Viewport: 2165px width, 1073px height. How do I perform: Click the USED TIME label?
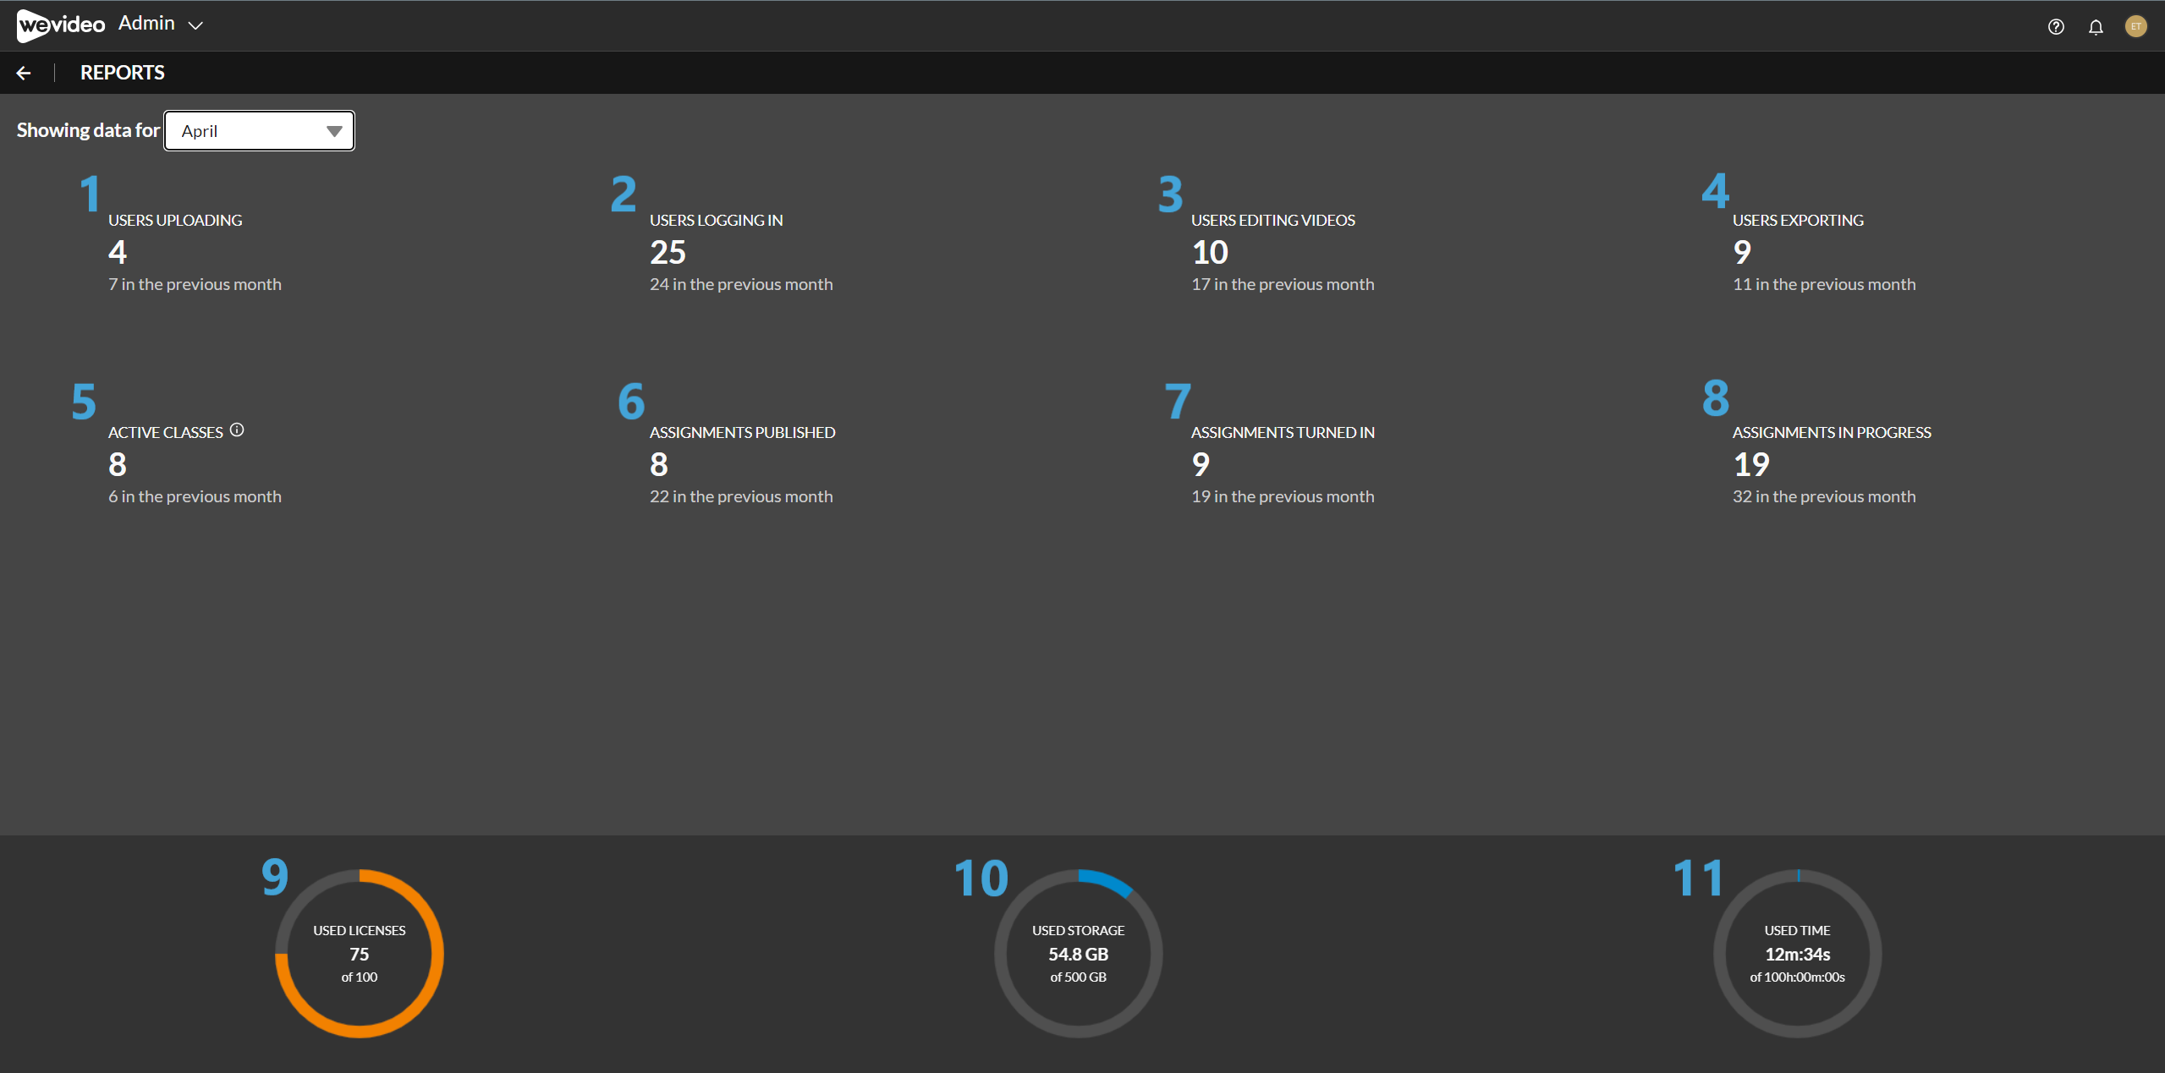pos(1798,931)
